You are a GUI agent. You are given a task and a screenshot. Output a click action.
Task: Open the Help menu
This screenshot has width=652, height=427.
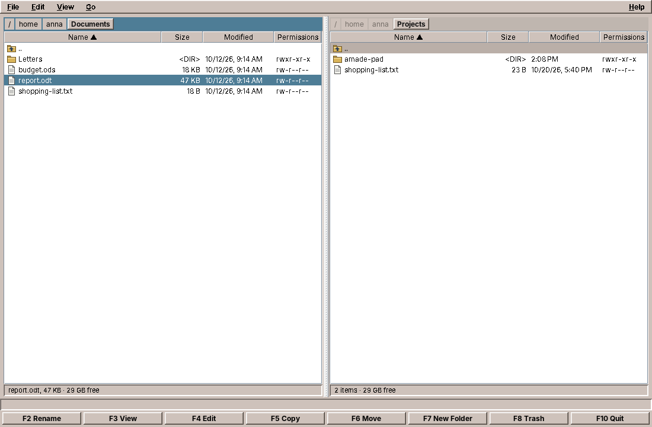coord(636,7)
